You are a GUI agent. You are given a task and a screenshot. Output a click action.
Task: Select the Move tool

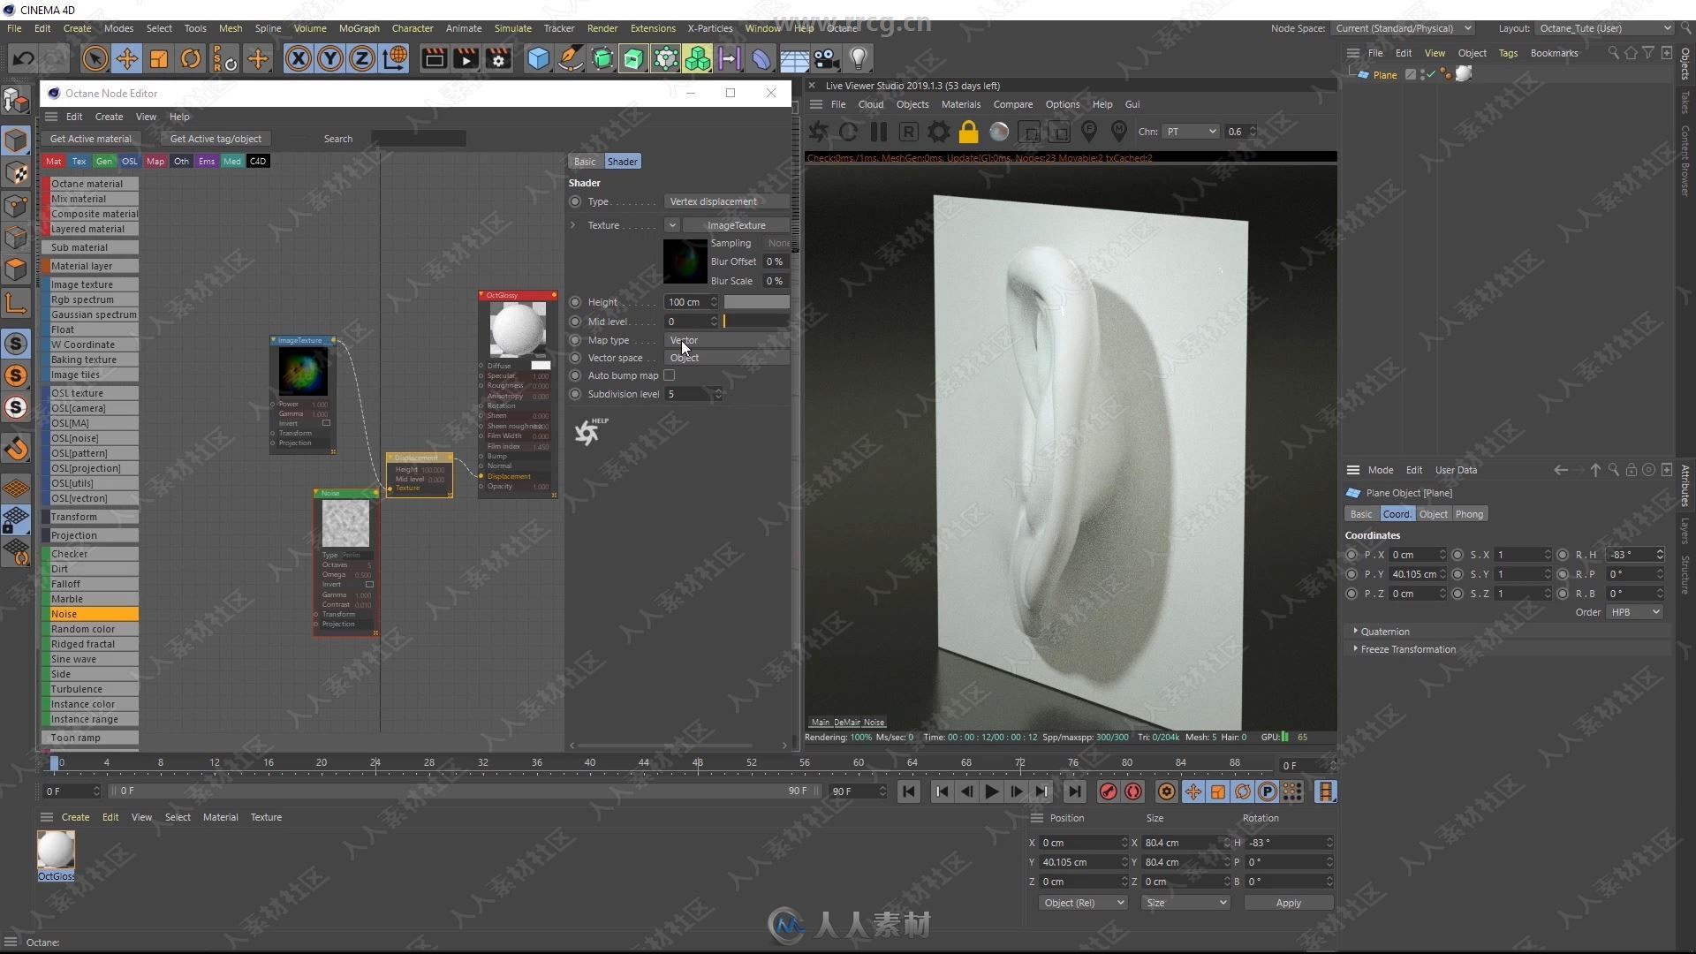tap(126, 59)
